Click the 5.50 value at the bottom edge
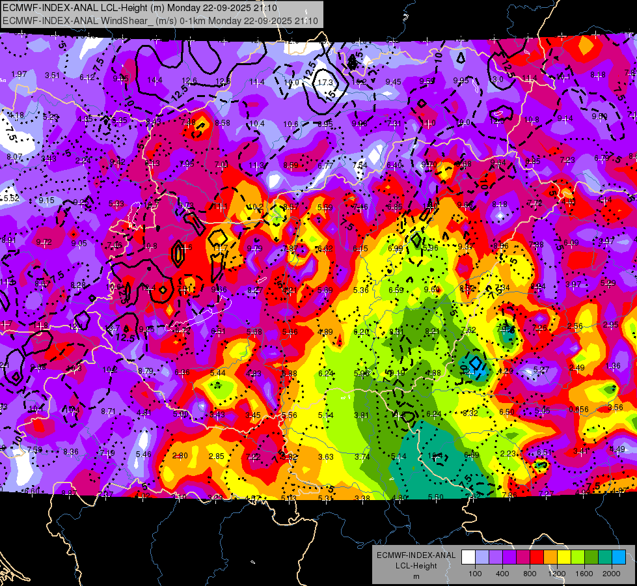This screenshot has width=637, height=586. tap(436, 497)
